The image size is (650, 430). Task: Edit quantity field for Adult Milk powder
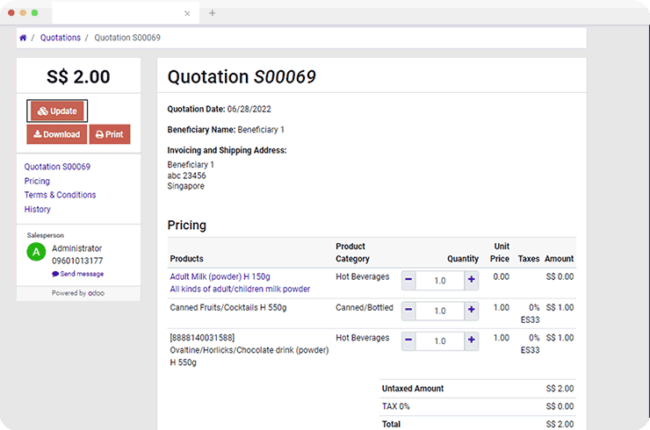tap(440, 281)
